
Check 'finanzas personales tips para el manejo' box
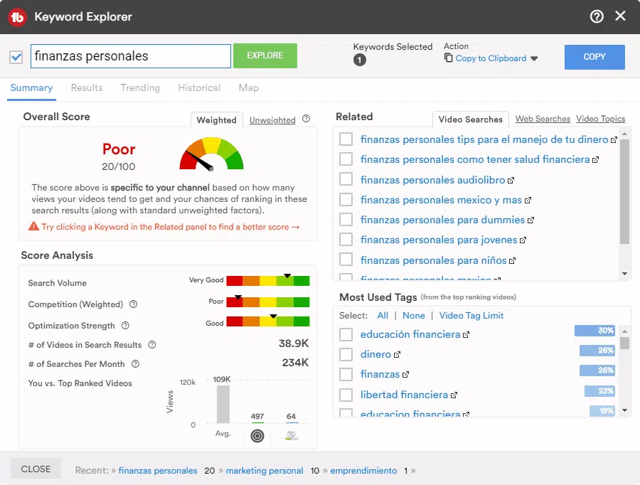[x=346, y=139]
